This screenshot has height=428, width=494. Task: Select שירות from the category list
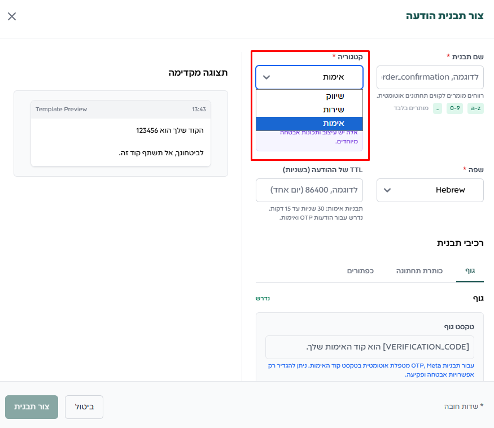pyautogui.click(x=309, y=110)
